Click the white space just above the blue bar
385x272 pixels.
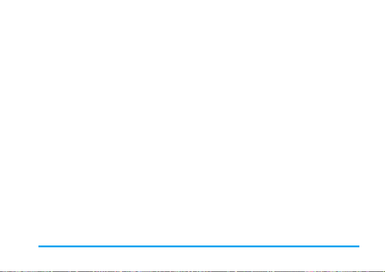click(x=199, y=243)
